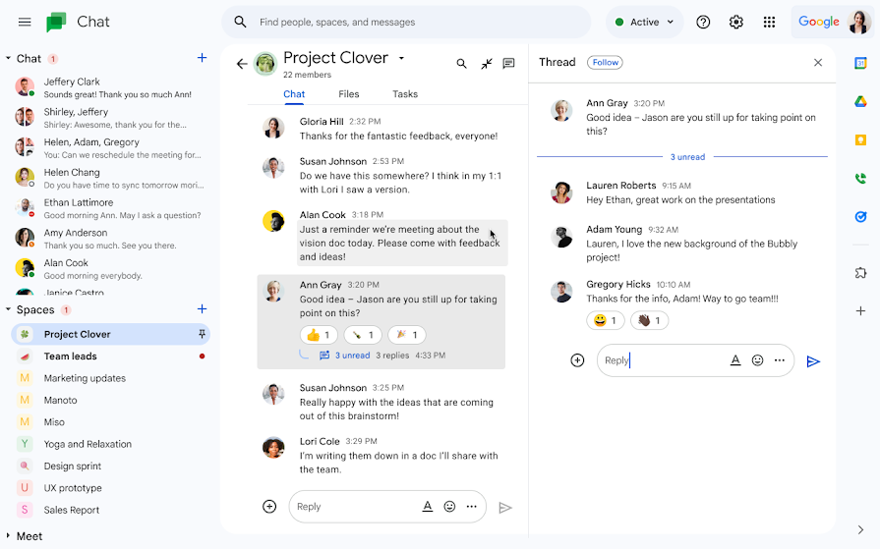Start a new chat with plus icon
This screenshot has width=880, height=549.
pyautogui.click(x=202, y=58)
